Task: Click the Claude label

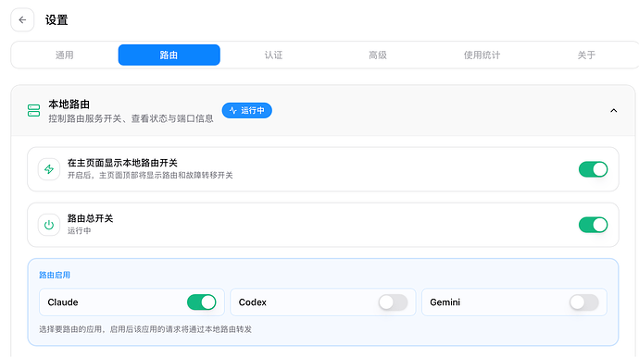Action: pyautogui.click(x=63, y=302)
